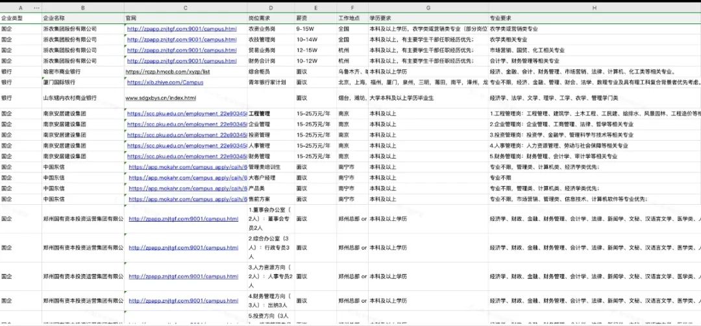Viewport: 701px width, 326px height.
Task: Click the 岗位需求 header cell
Action: coord(271,18)
